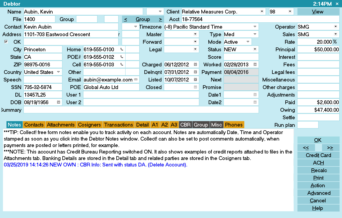Go to the previous group member arrow
The image size is (342, 218).
point(126,19)
